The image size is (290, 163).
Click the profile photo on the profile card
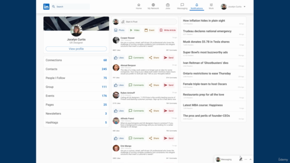(76, 30)
